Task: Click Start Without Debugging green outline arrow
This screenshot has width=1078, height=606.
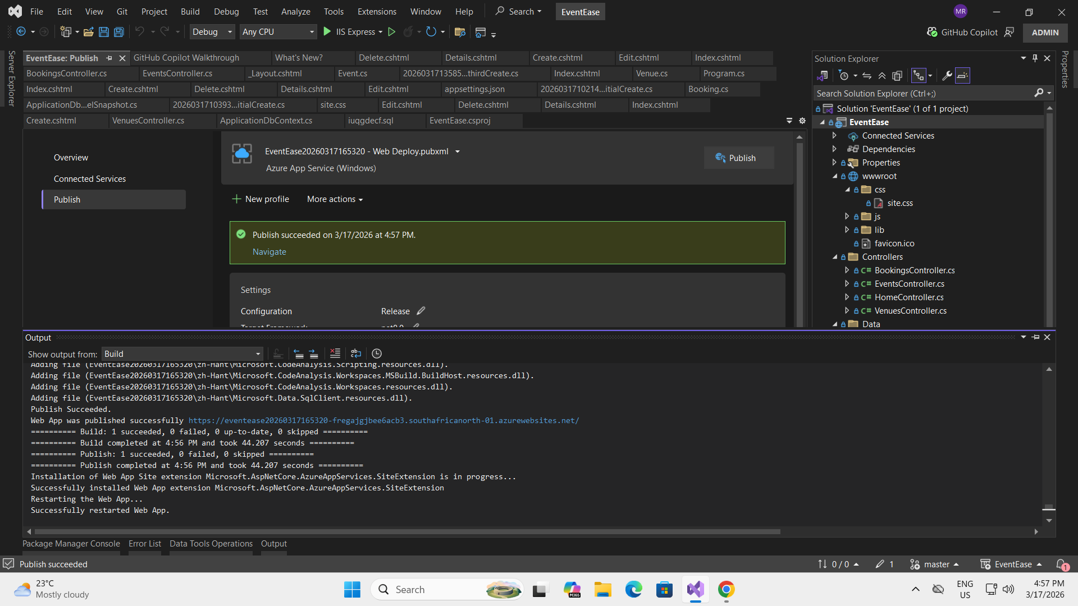Action: [392, 32]
